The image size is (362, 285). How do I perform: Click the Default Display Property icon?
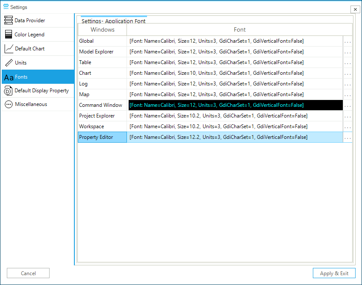8,91
